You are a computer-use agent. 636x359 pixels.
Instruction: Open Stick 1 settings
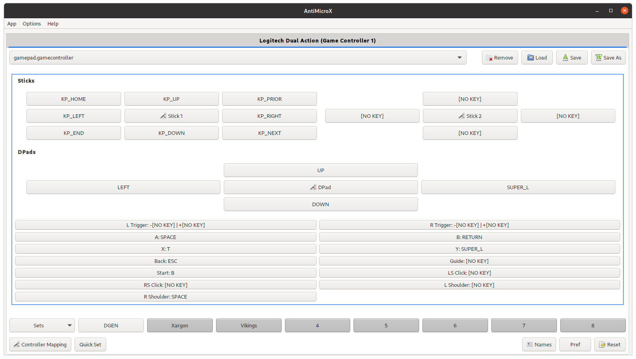(x=171, y=116)
